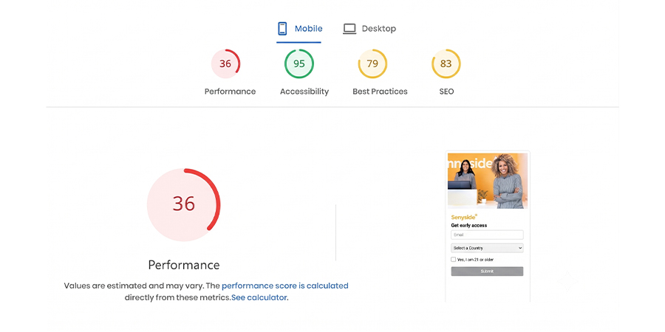Open the See calculator link
Screen dimensions: 665x332
[x=259, y=298]
